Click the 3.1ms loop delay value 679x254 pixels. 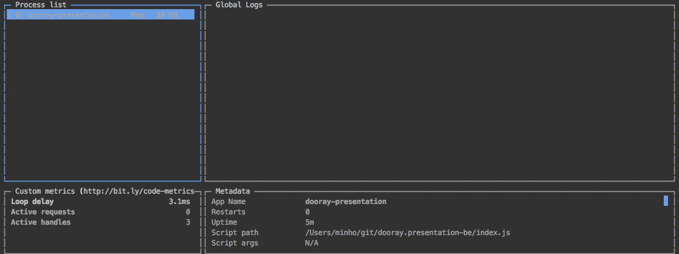(179, 202)
